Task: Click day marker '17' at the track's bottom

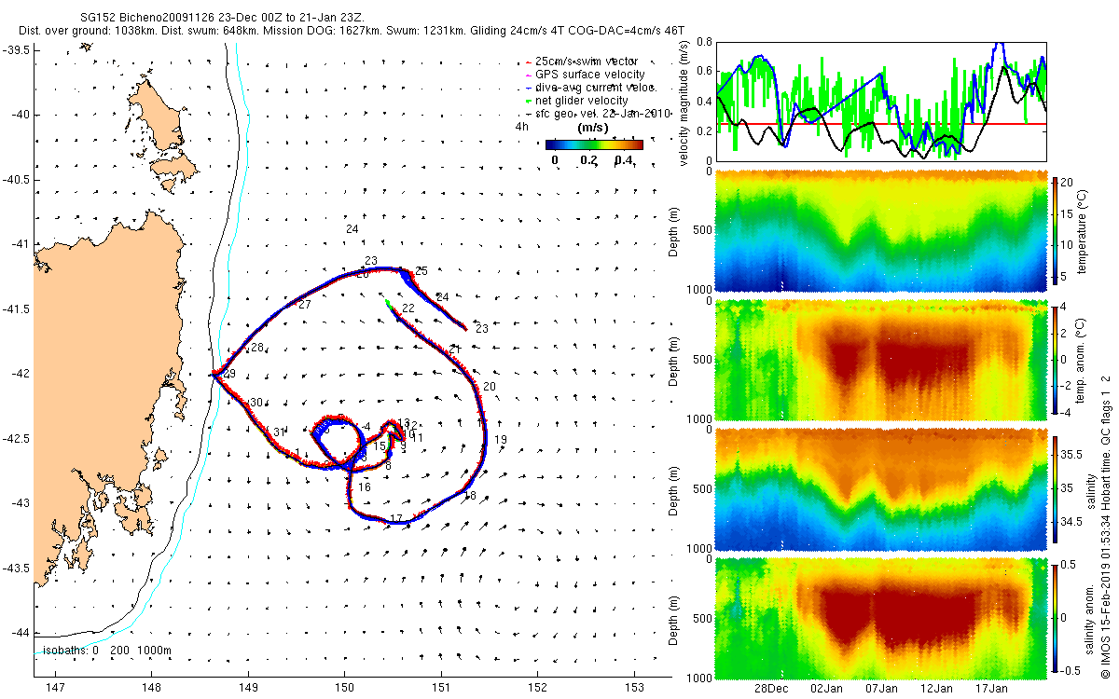Action: click(395, 519)
